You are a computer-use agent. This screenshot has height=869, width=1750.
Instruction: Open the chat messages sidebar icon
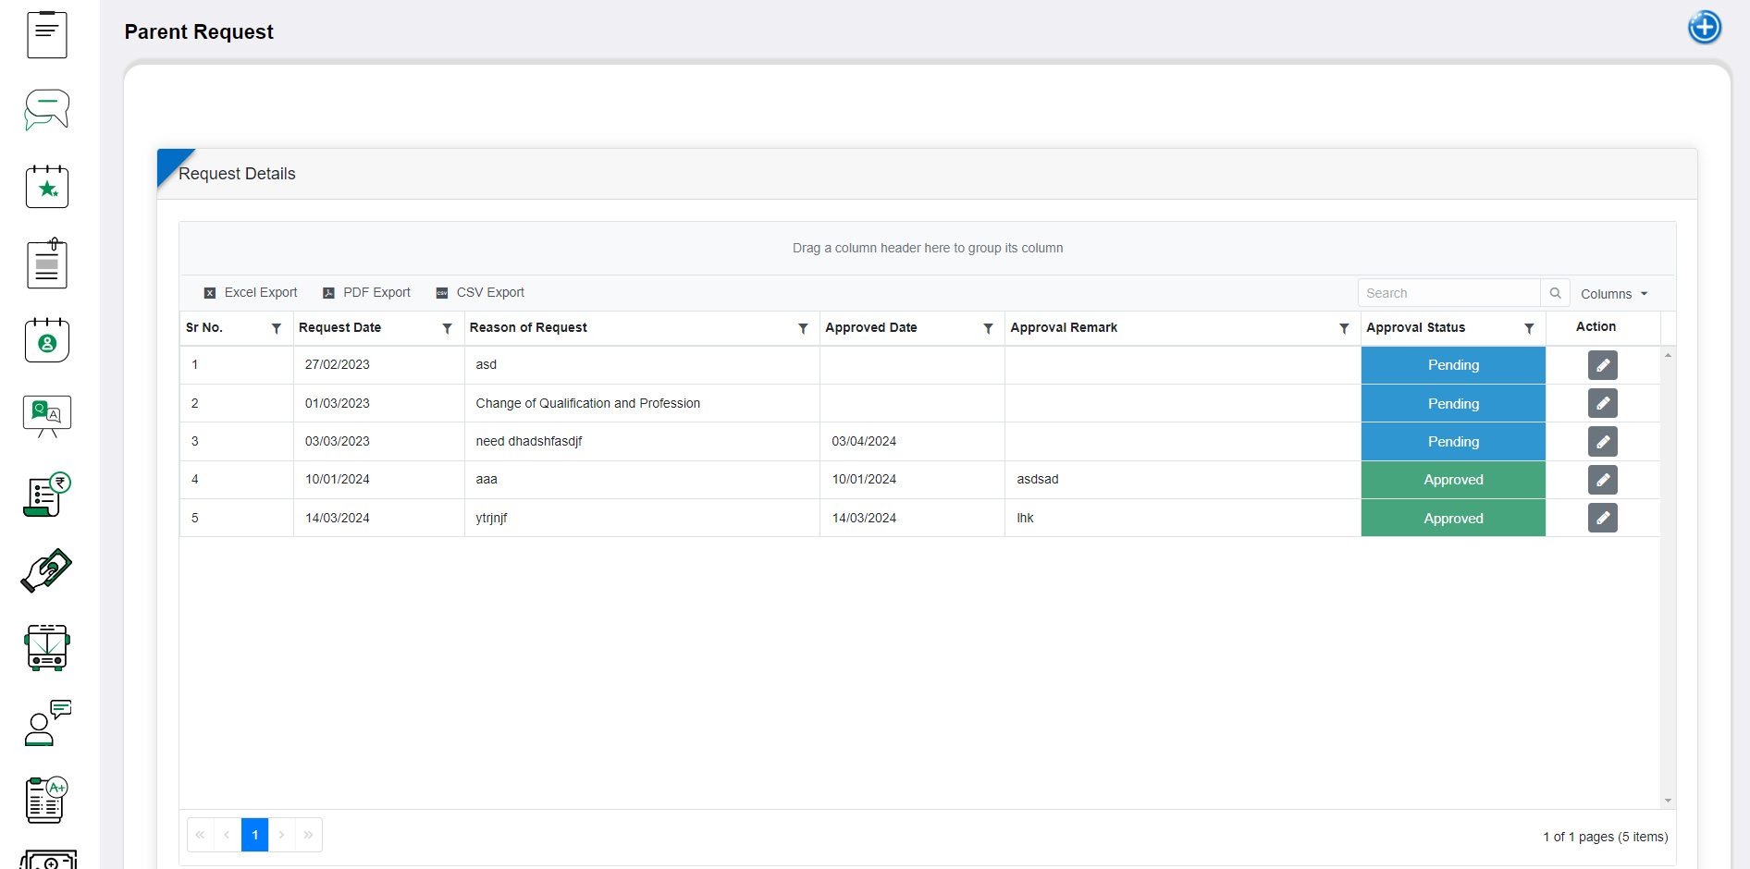point(47,110)
